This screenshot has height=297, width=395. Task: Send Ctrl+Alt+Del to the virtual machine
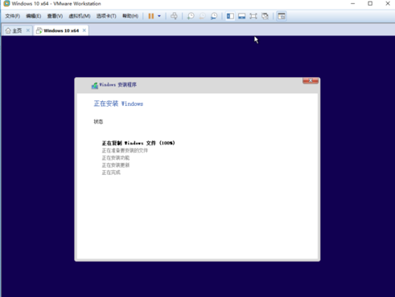[x=174, y=16]
